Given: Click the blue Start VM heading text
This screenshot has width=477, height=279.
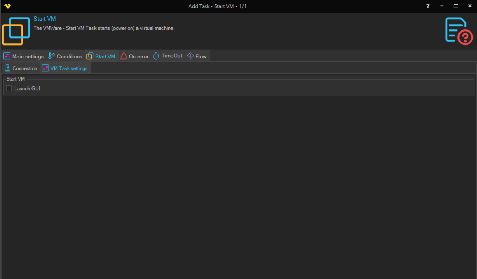Looking at the screenshot, I should [x=45, y=19].
